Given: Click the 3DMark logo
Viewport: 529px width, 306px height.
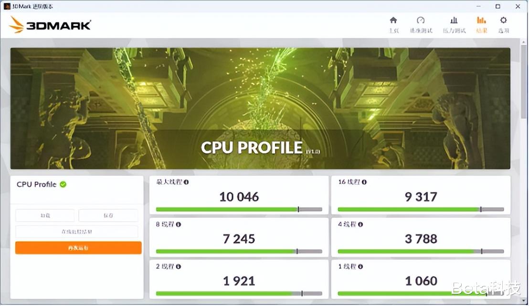Looking at the screenshot, I should point(50,25).
